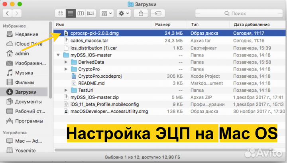Select the Mac device in the sidebar
287x163 pixels.
tap(24, 141)
